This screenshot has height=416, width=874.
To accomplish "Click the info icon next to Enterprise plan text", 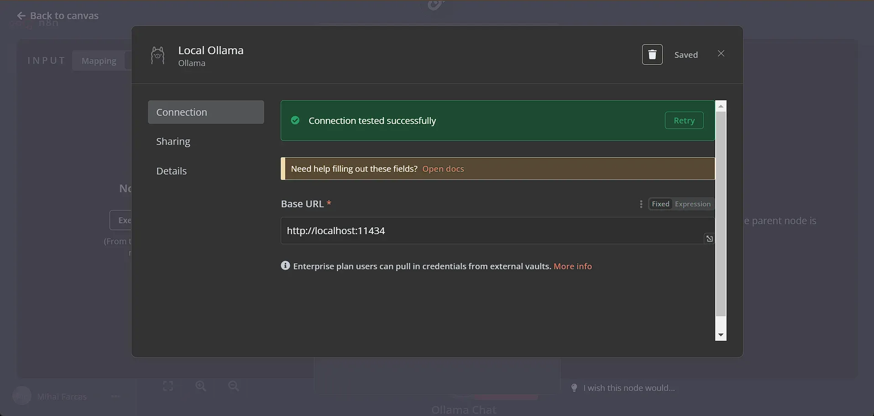I will coord(285,266).
